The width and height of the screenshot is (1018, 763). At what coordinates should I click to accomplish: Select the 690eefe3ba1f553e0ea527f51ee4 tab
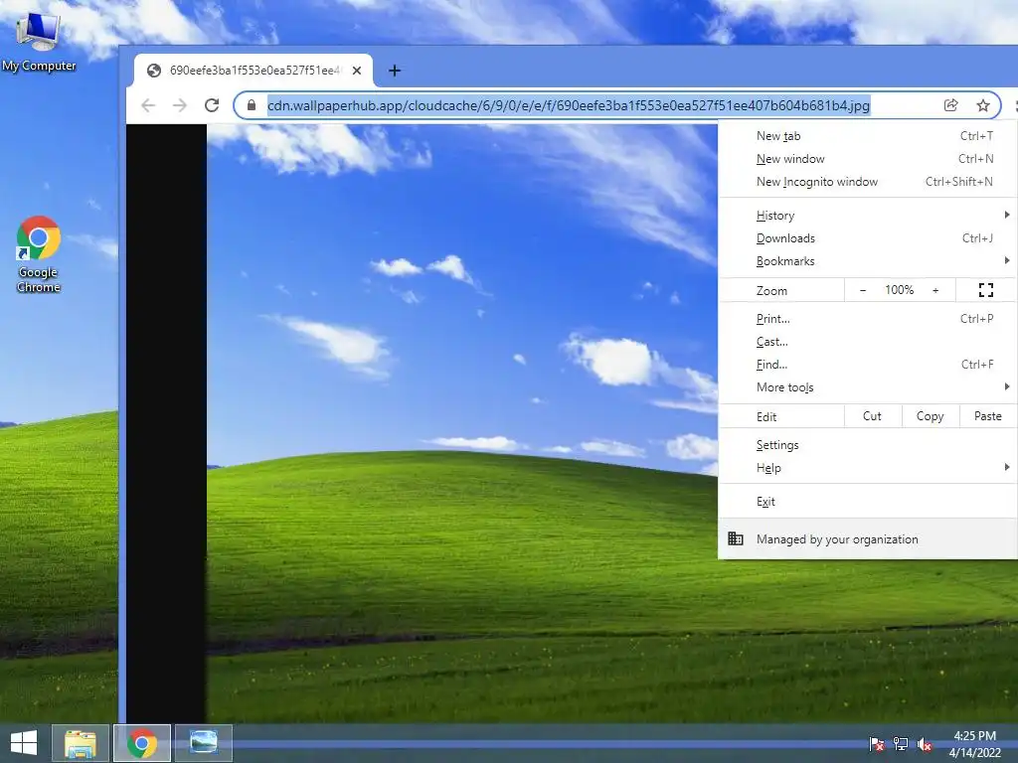pyautogui.click(x=254, y=71)
